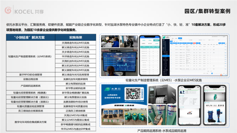Click the 轻量化生产制造管理系统 caption under images

coord(164,80)
